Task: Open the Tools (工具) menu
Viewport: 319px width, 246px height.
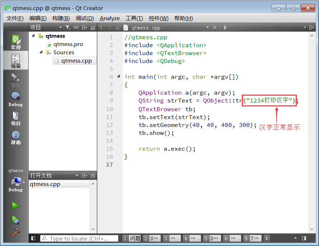Action: pos(134,18)
